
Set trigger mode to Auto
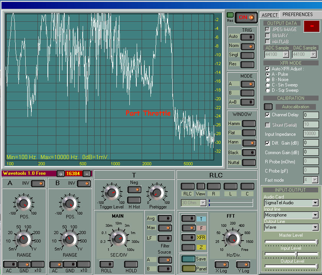[247, 37]
